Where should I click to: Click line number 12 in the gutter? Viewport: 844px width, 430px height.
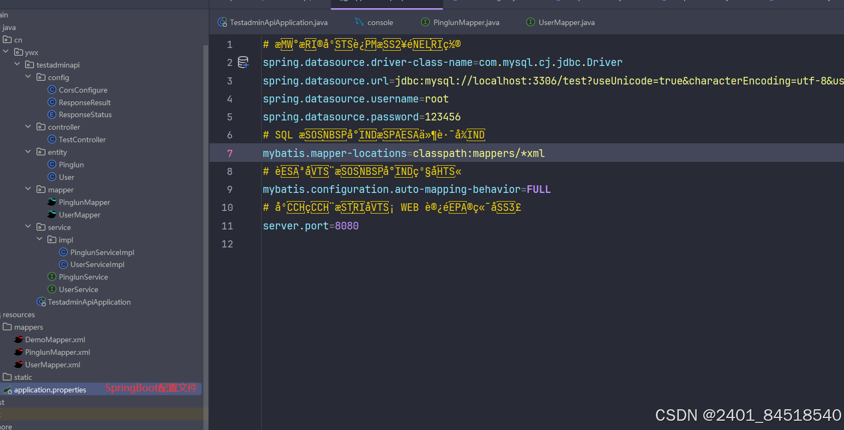(227, 244)
